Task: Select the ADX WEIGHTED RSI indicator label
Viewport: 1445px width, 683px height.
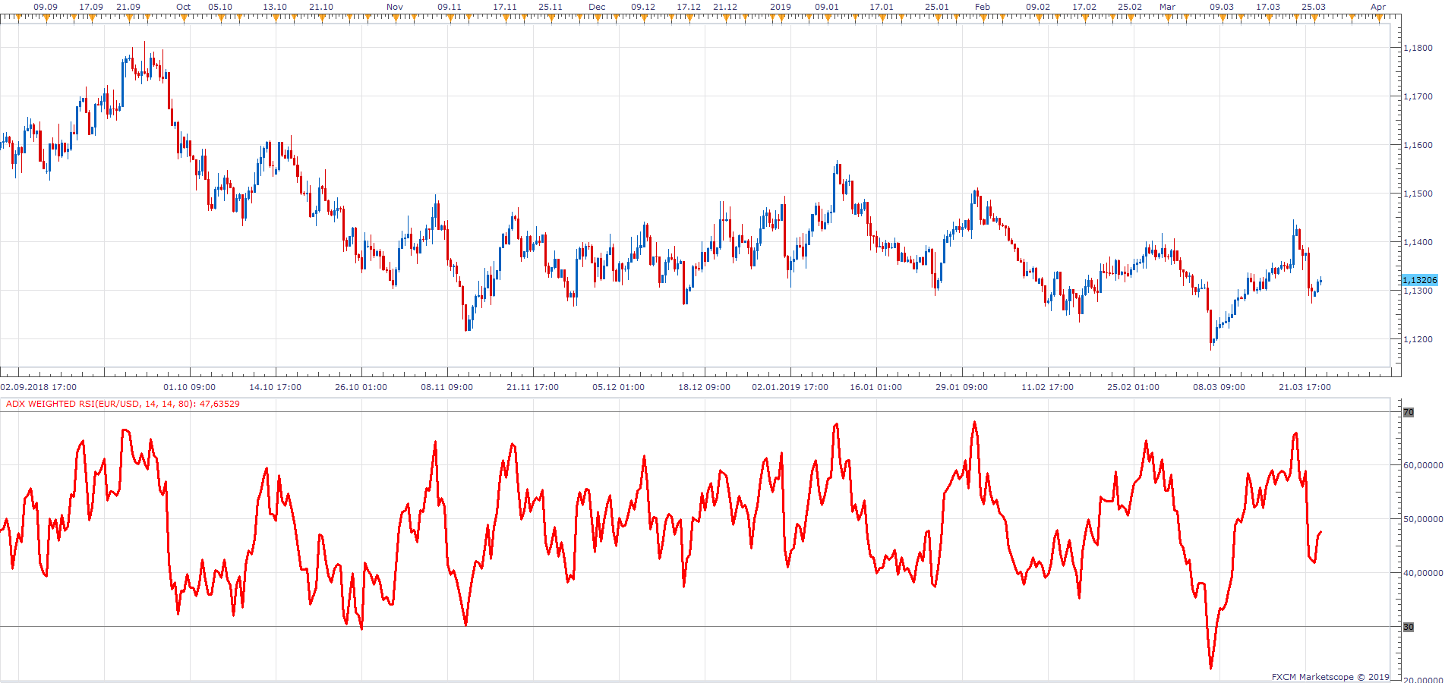Action: [123, 404]
